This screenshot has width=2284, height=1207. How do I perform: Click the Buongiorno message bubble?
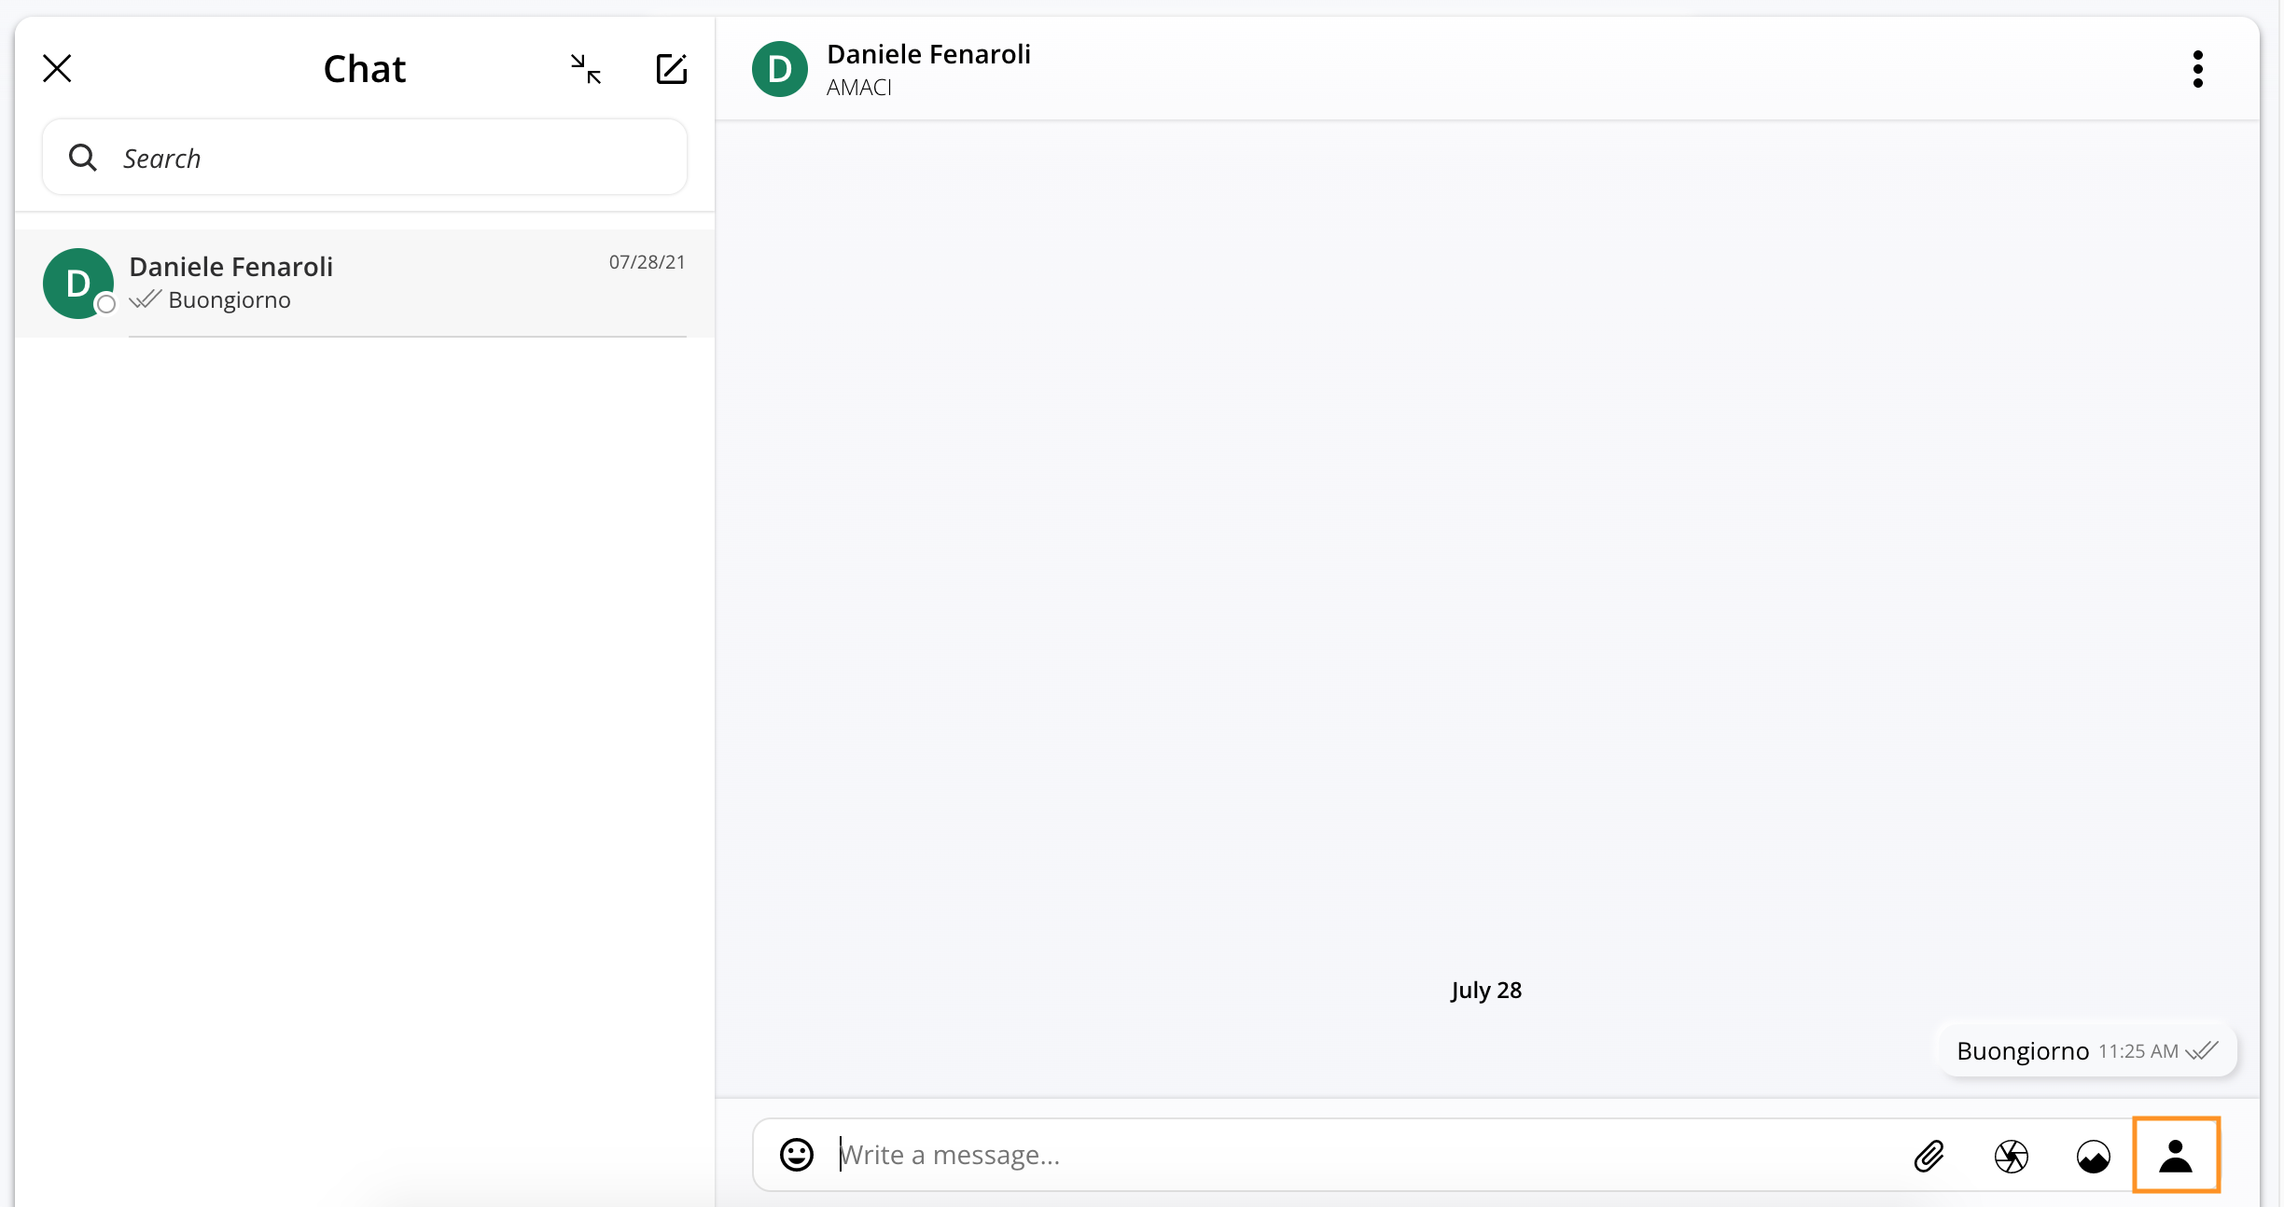(2088, 1050)
